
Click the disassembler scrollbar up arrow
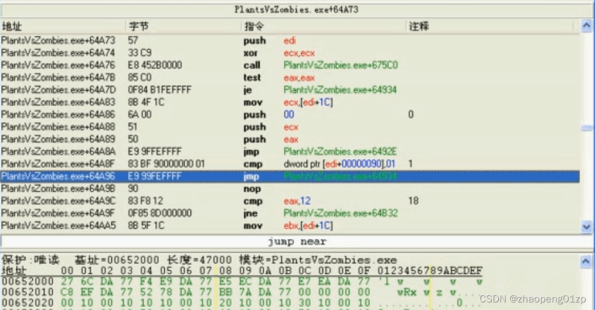(586, 26)
